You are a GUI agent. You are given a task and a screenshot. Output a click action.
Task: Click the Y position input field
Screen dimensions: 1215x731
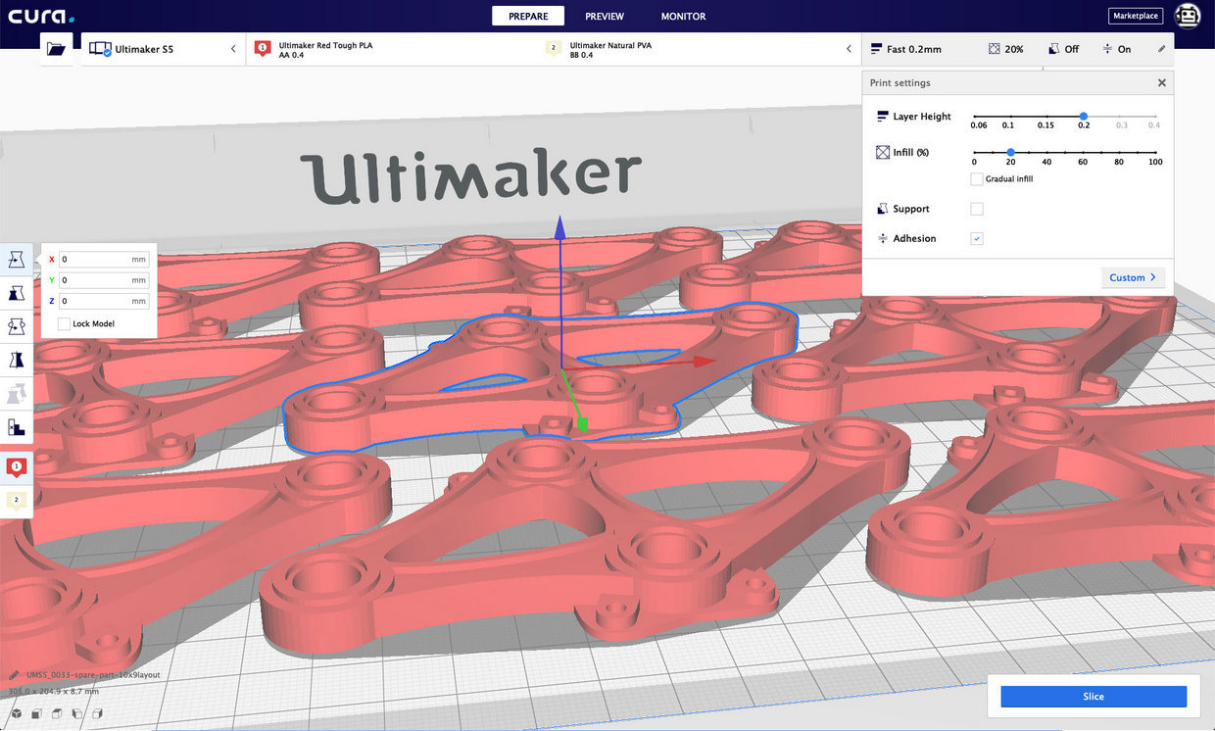coord(104,280)
